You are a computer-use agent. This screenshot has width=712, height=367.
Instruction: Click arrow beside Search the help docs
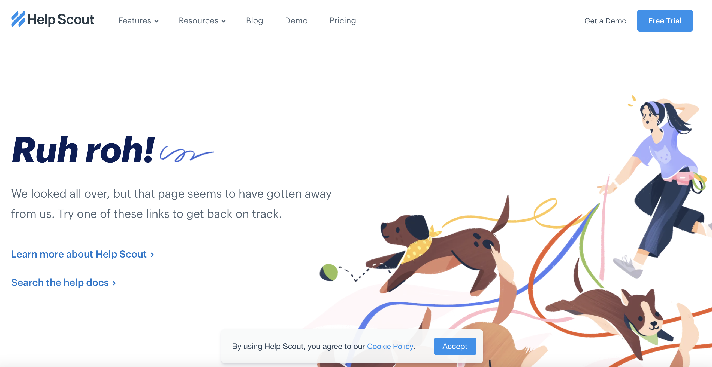point(114,283)
